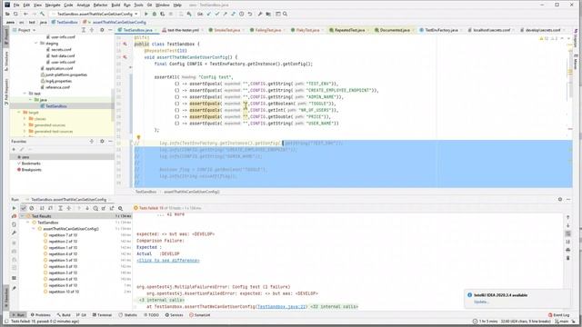
Task: Click the test results search magnifier icon
Action: coord(120,208)
